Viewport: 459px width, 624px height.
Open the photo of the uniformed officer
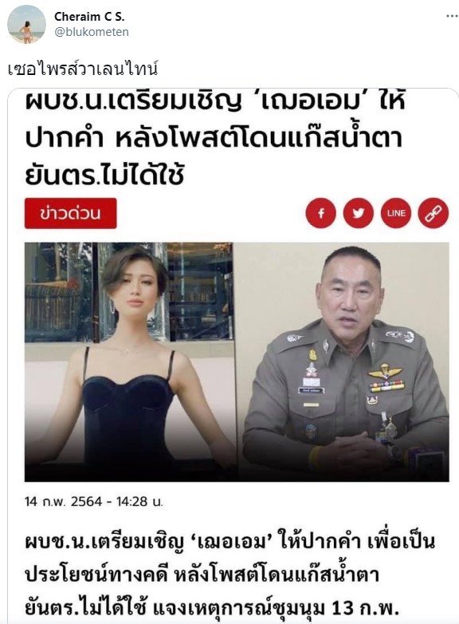coord(343,361)
